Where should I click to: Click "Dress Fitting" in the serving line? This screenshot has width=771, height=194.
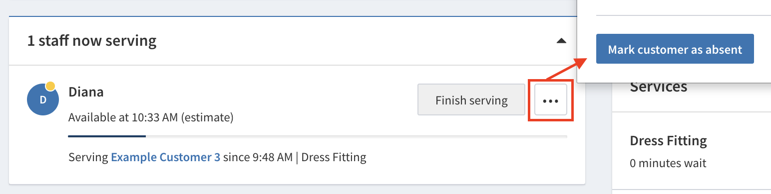(x=334, y=158)
